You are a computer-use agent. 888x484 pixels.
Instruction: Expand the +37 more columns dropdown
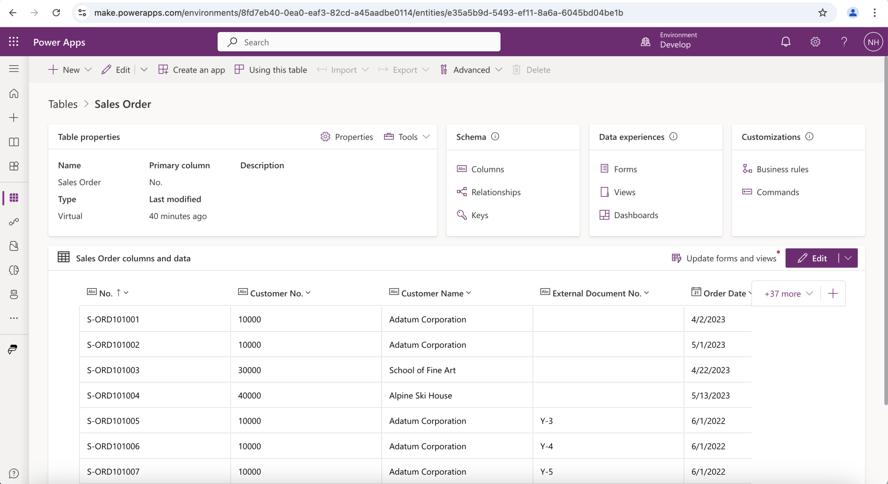point(788,294)
